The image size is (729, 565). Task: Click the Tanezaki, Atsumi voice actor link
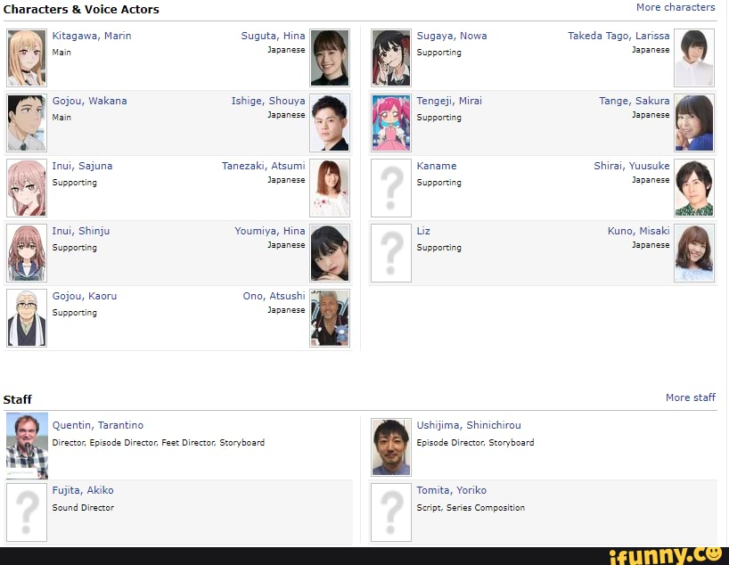click(264, 166)
